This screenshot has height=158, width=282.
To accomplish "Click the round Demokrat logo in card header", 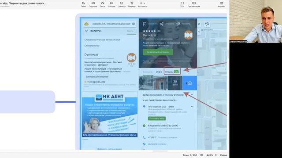I will [188, 35].
